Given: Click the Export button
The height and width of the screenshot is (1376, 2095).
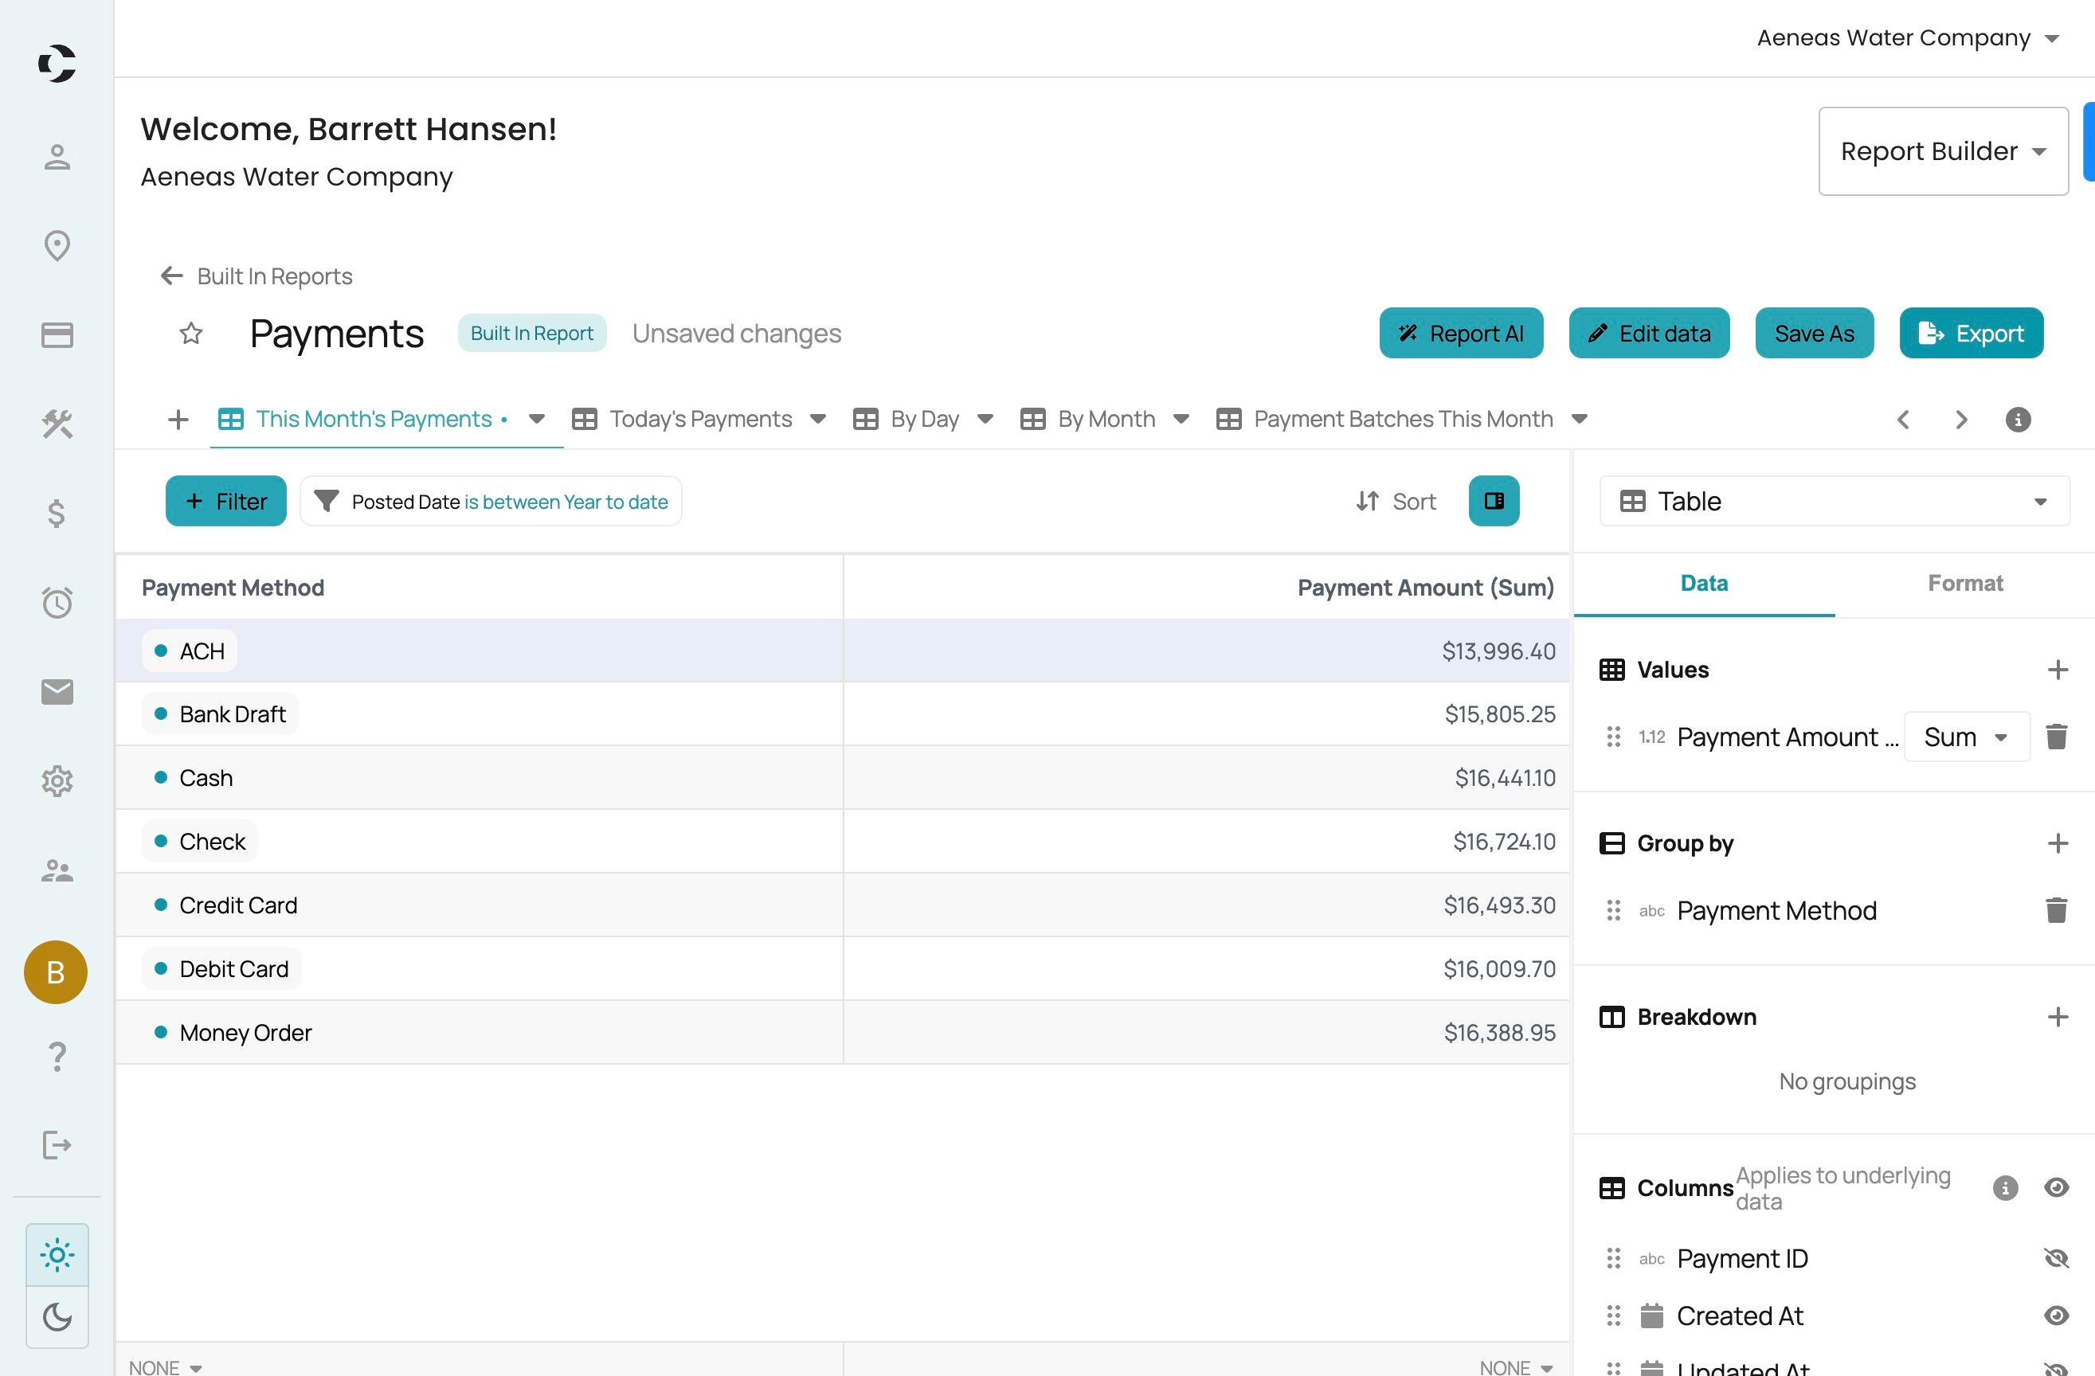Looking at the screenshot, I should [x=1971, y=334].
